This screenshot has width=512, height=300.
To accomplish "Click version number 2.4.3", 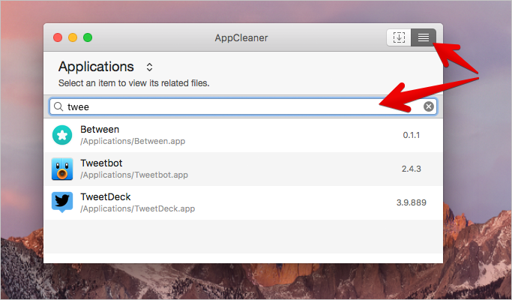I will click(x=411, y=169).
